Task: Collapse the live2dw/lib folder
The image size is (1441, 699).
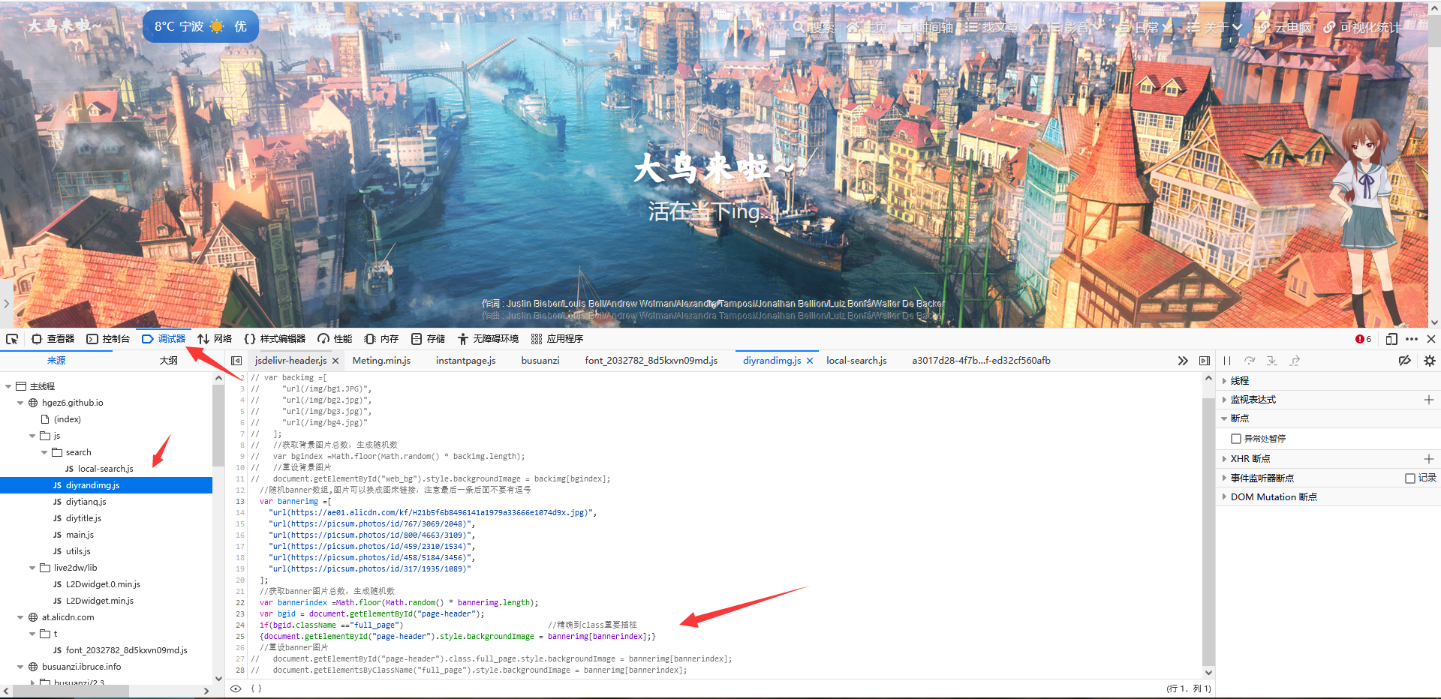Action: click(x=32, y=568)
